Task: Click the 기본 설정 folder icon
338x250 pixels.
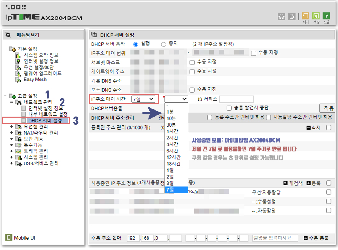Action: tap(13, 49)
